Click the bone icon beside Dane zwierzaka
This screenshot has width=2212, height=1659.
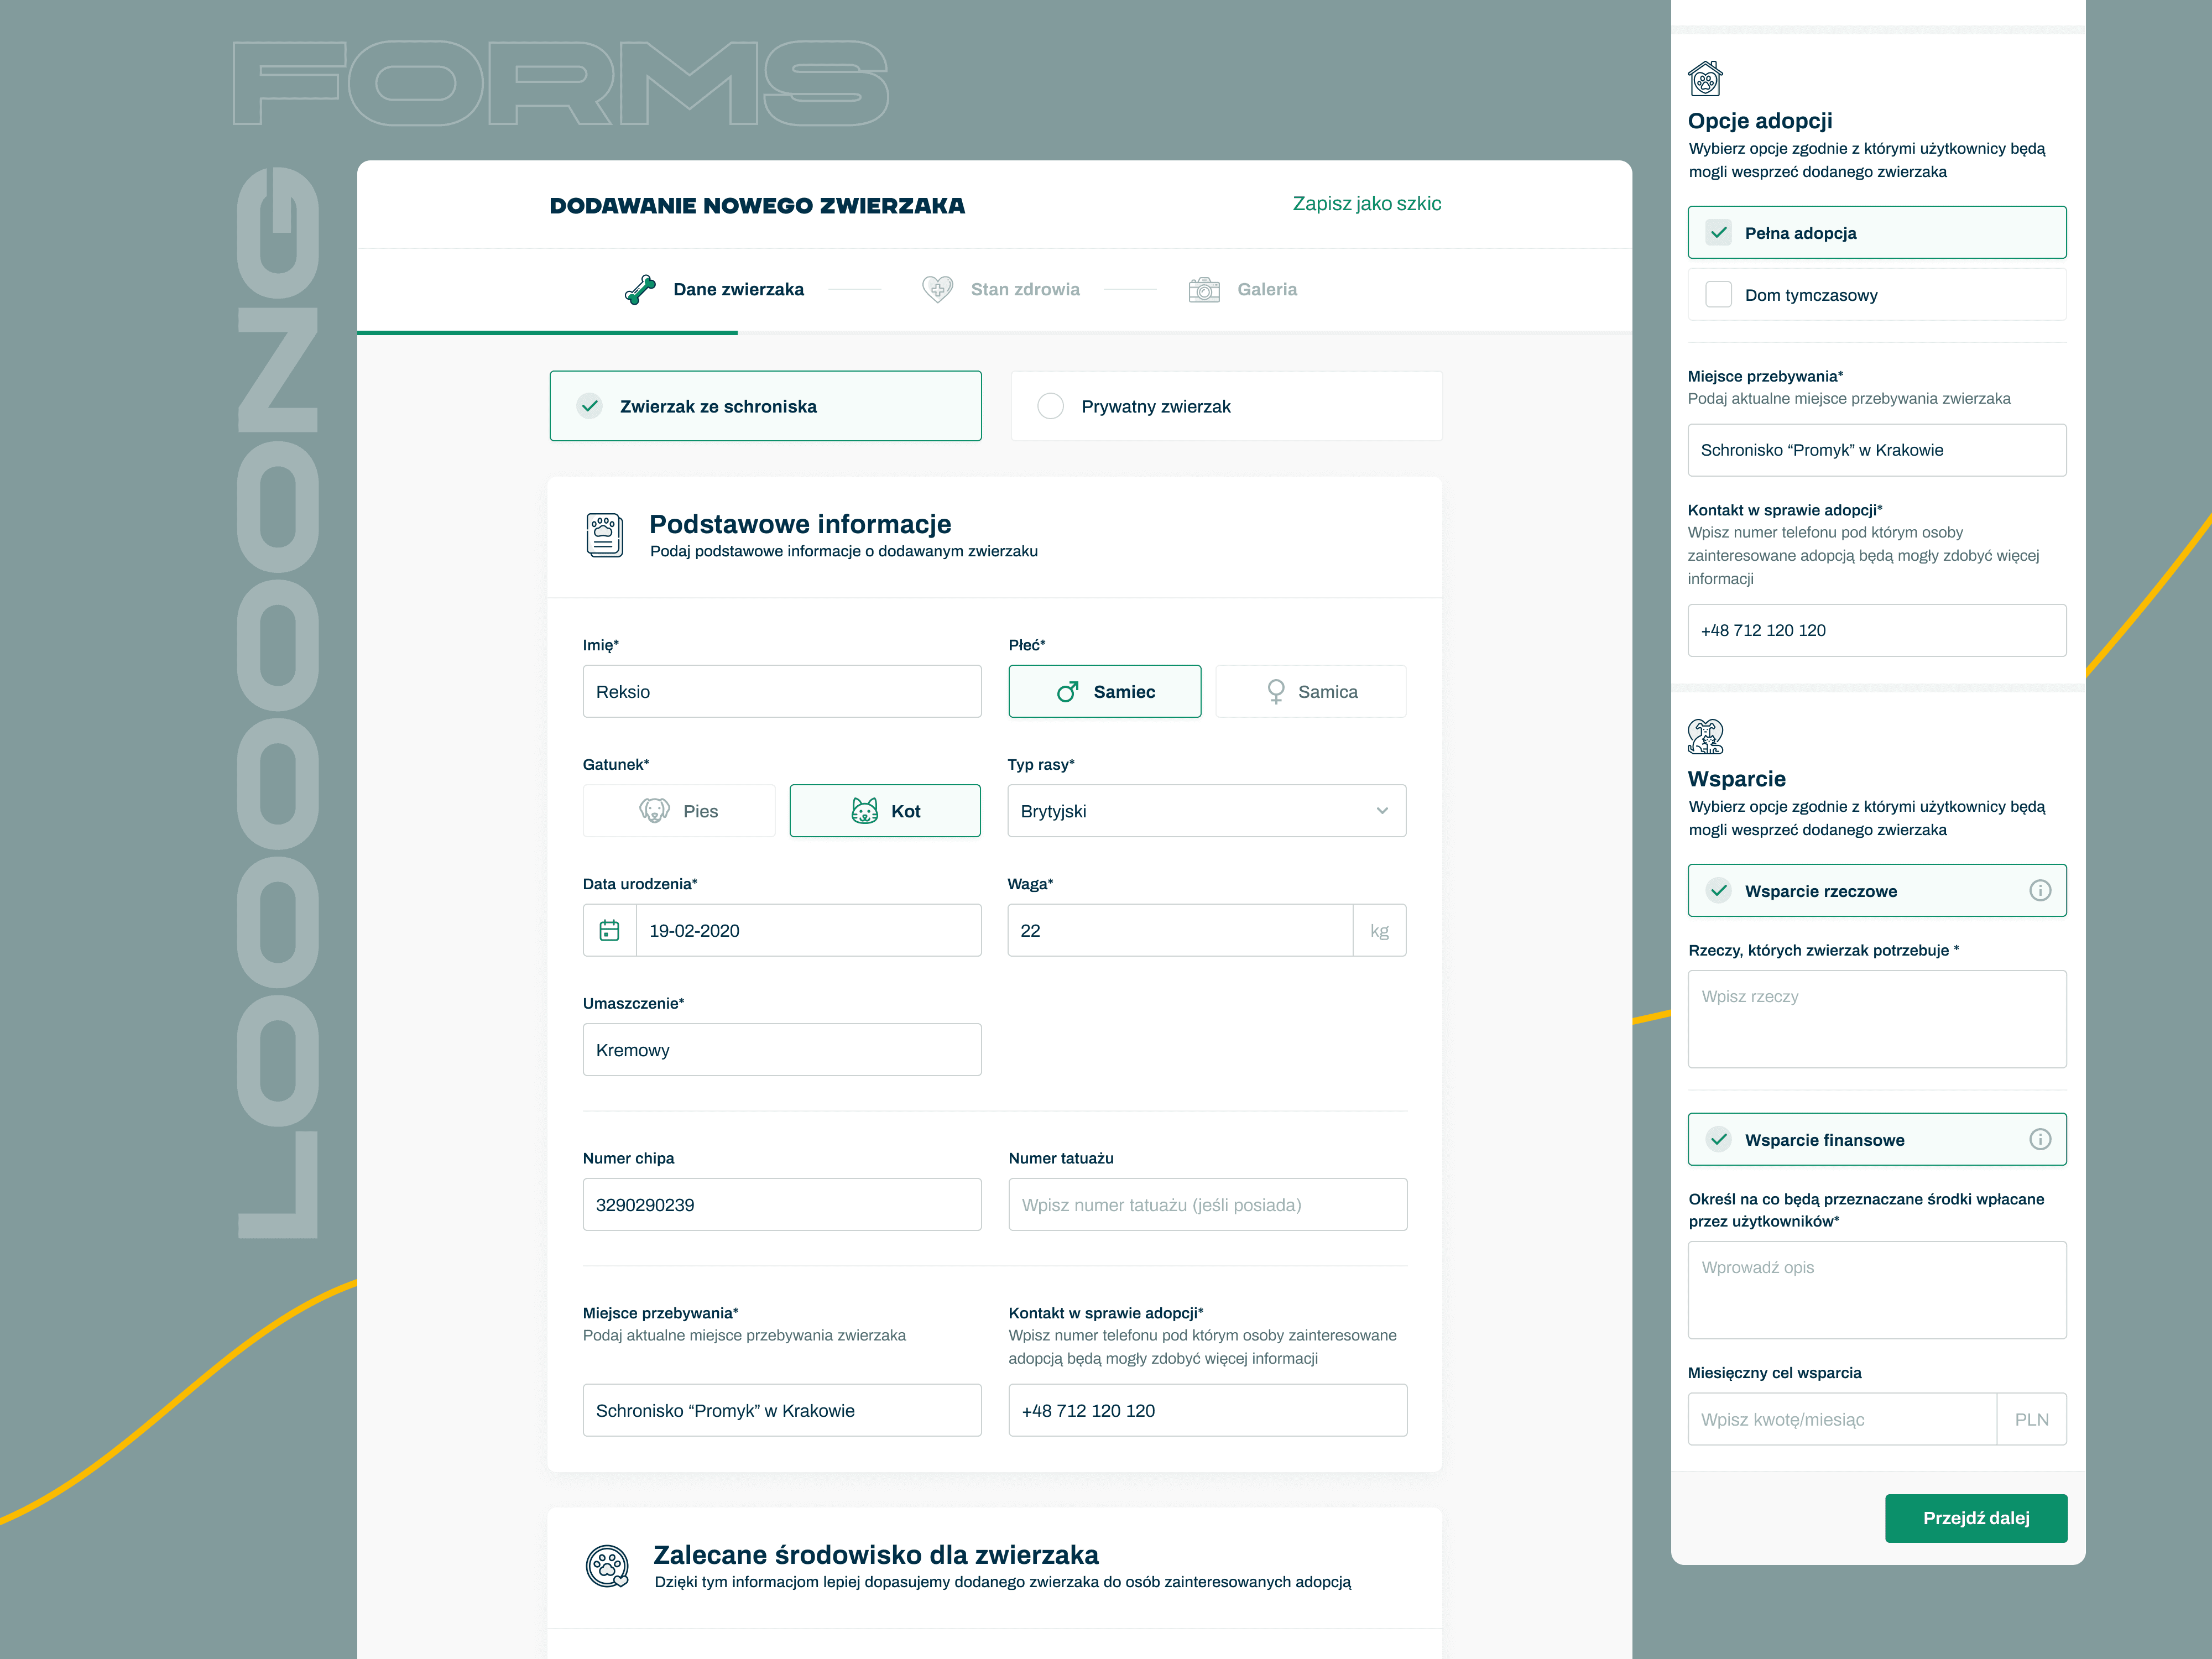[640, 290]
